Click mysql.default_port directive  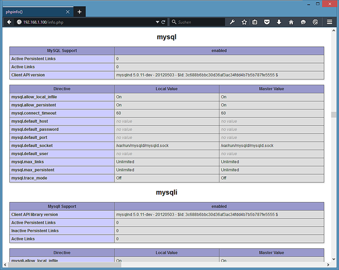29,137
